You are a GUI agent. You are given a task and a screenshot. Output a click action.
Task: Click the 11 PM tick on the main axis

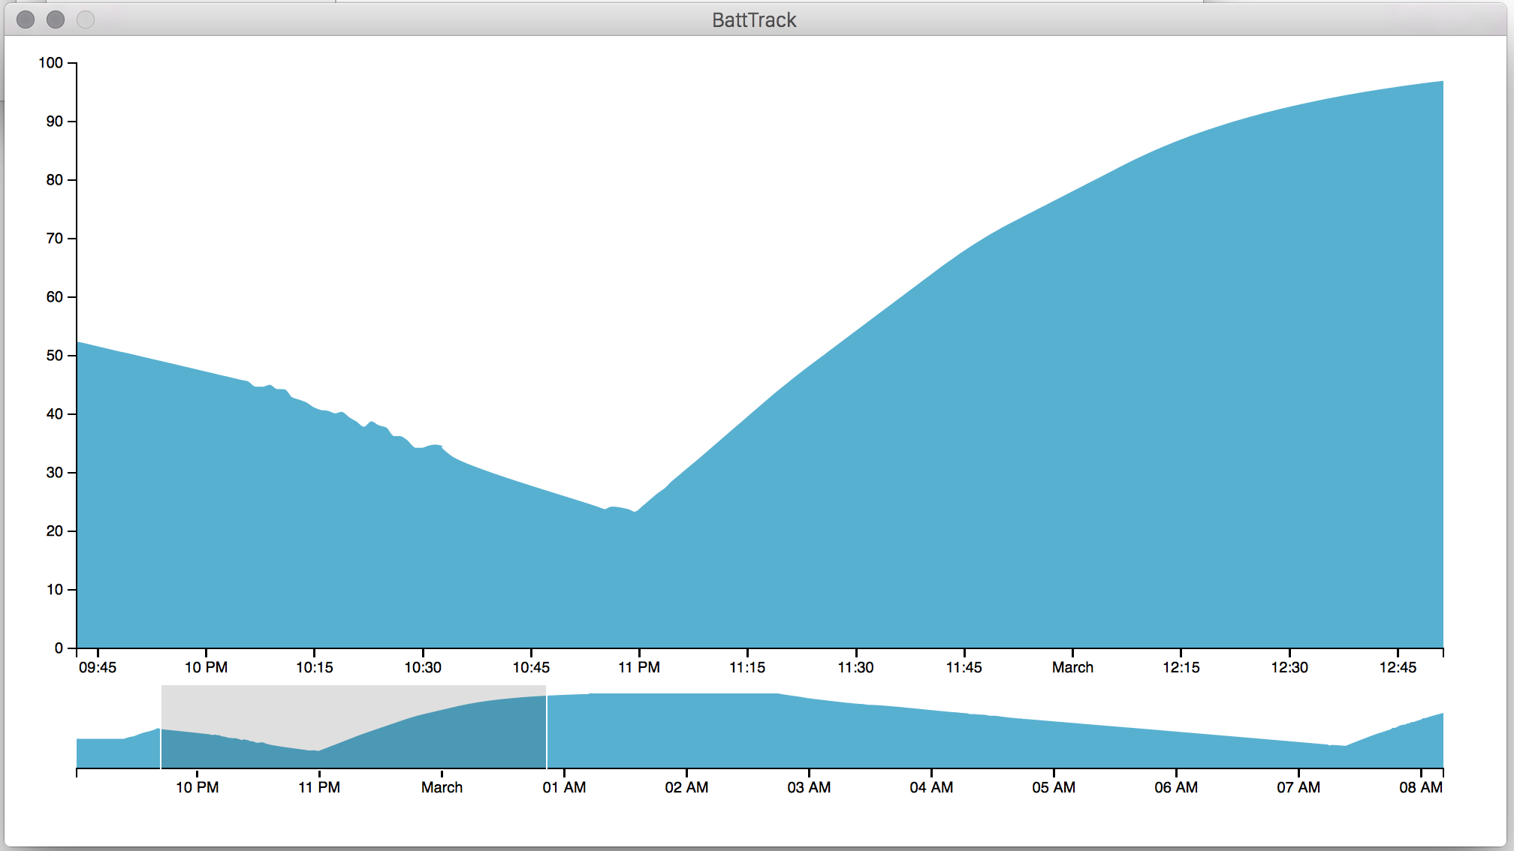[639, 666]
